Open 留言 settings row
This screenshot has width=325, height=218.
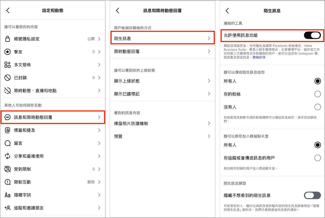pos(53,143)
